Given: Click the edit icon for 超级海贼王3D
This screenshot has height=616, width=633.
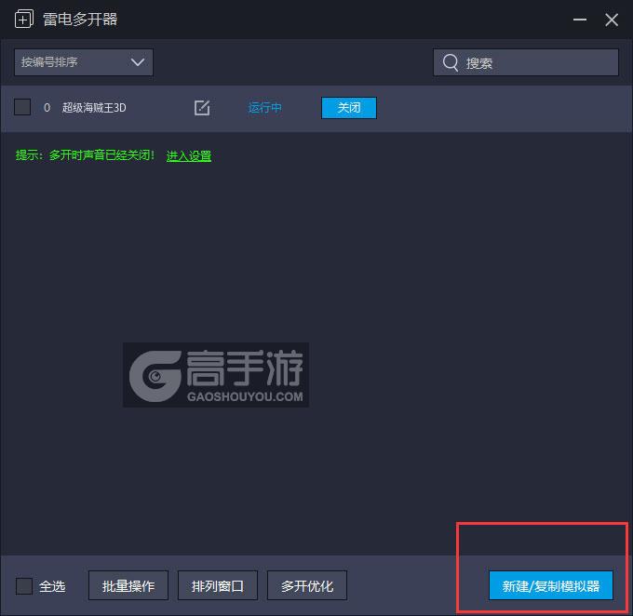Looking at the screenshot, I should 202,108.
